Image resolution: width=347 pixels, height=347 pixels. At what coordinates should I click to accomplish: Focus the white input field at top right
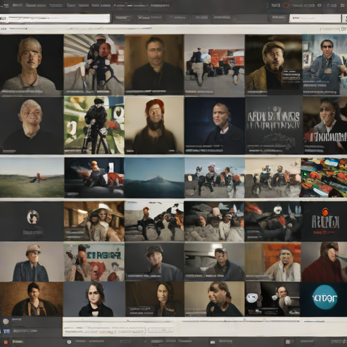pos(315,18)
